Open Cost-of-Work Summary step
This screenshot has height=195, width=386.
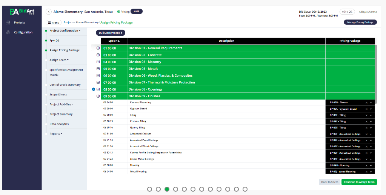click(65, 85)
